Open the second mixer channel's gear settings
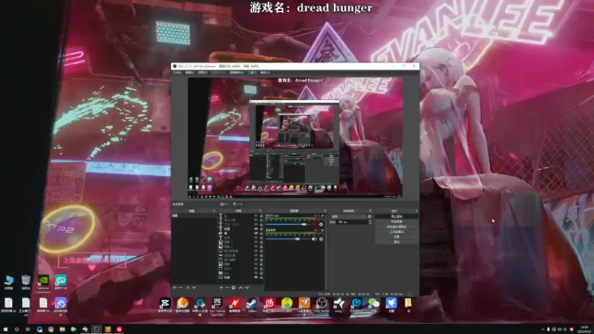The height and width of the screenshot is (334, 594). (322, 239)
